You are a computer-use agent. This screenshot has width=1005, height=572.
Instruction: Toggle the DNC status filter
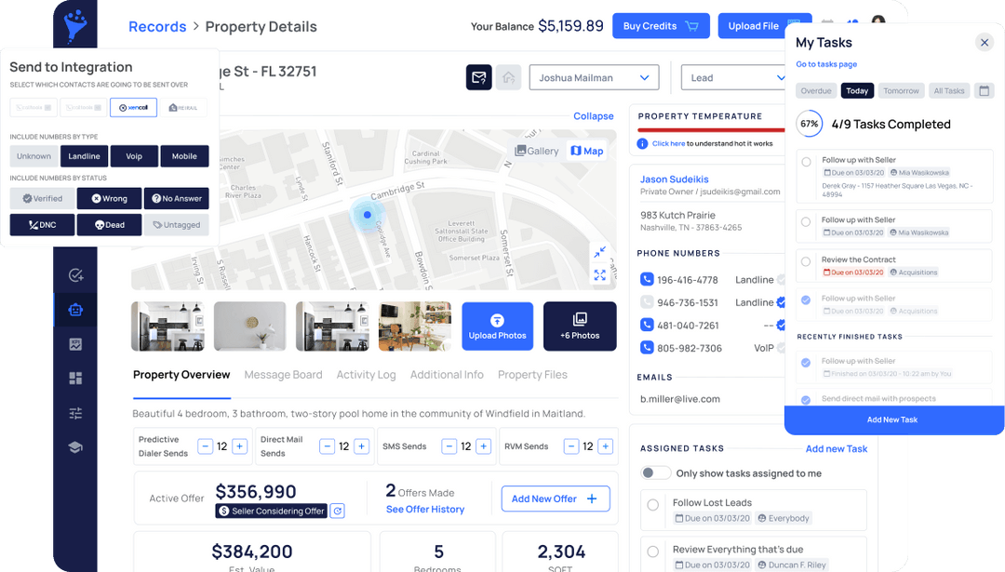[x=42, y=225]
